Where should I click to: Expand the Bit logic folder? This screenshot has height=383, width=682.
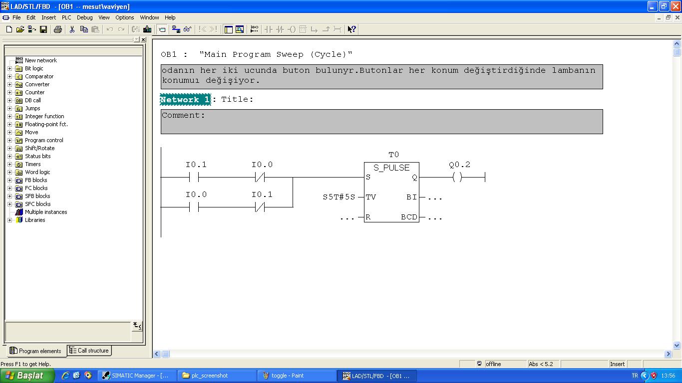(x=9, y=68)
